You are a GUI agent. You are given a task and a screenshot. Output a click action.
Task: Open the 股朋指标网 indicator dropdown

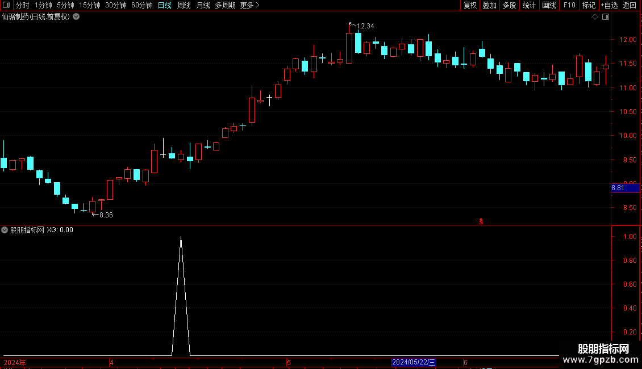pos(5,230)
